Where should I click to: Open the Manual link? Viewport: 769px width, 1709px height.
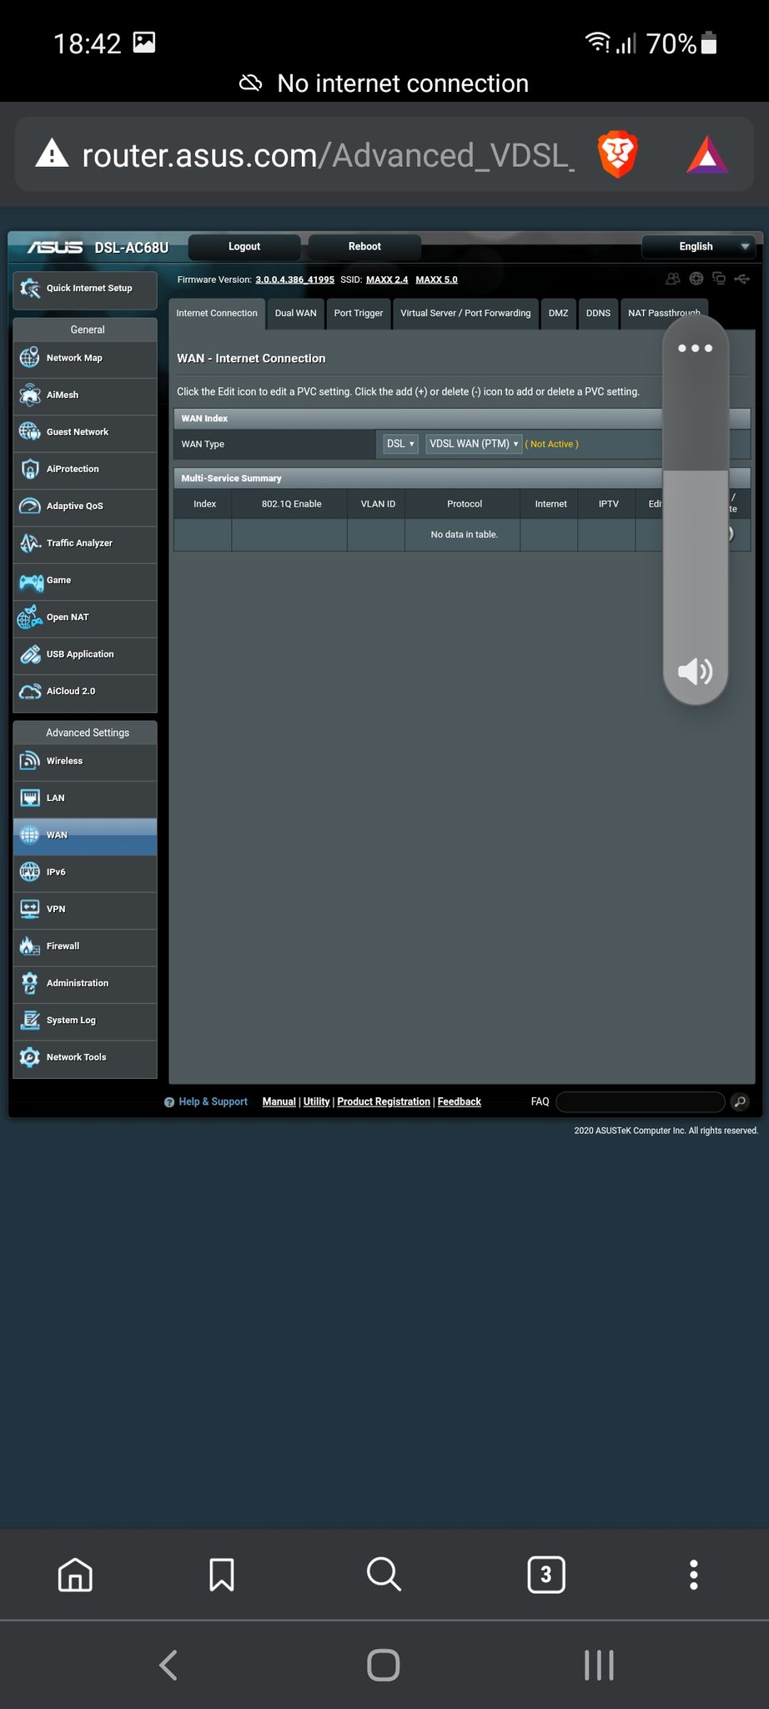(279, 1102)
